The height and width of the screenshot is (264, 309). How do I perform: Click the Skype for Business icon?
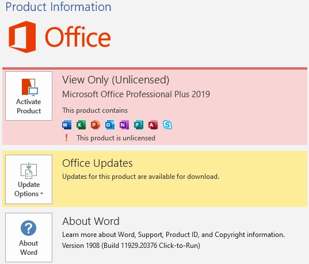tap(167, 125)
